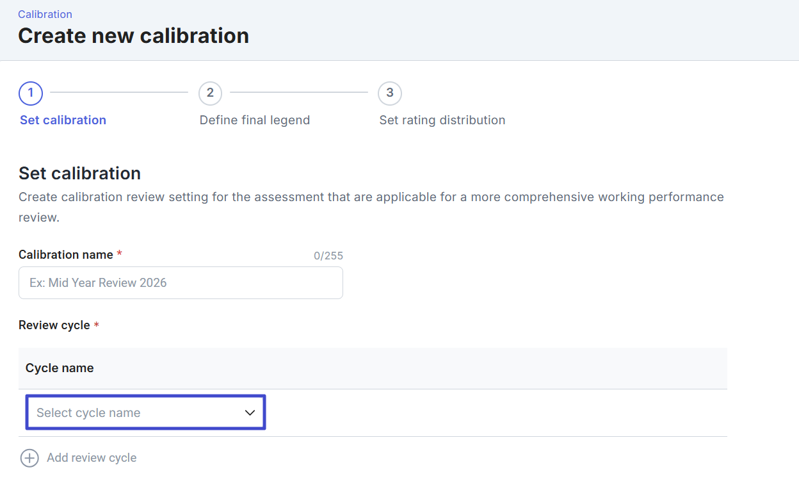
Task: Click the Create new calibration page title
Action: (133, 36)
